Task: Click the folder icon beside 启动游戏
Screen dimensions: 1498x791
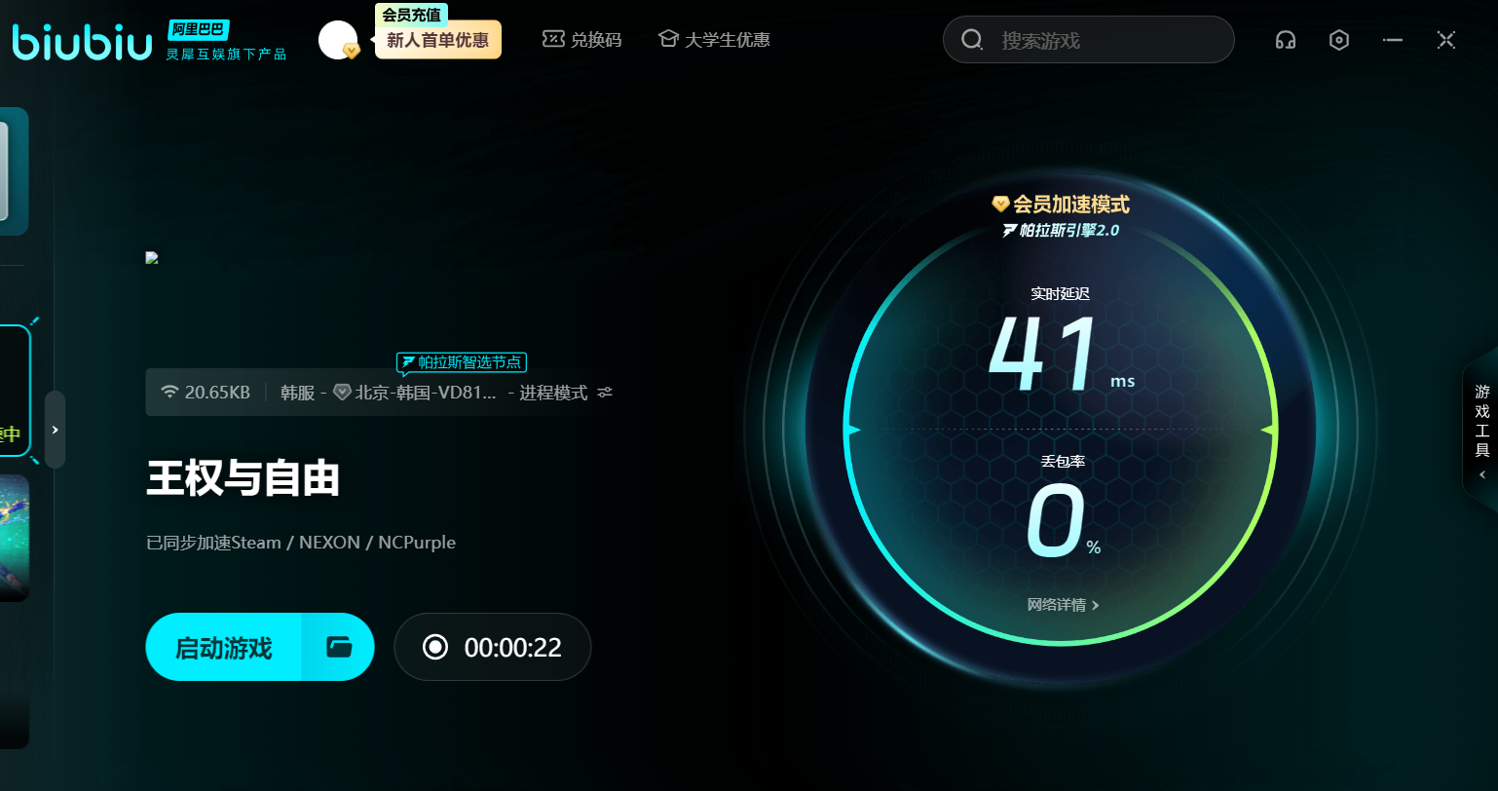Action: click(x=338, y=647)
